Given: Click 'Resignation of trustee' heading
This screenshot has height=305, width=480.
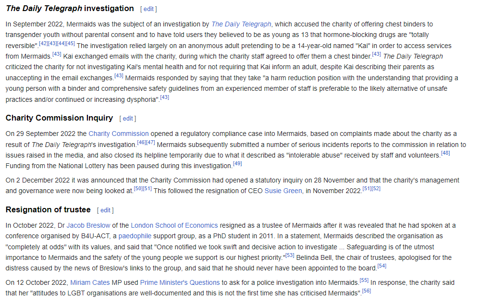Looking at the screenshot, I should tap(48, 210).
